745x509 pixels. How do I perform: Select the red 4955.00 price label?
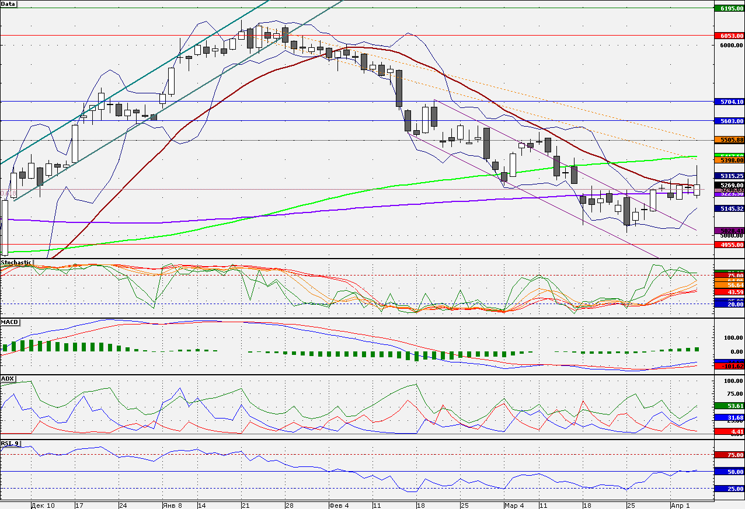[x=729, y=245]
